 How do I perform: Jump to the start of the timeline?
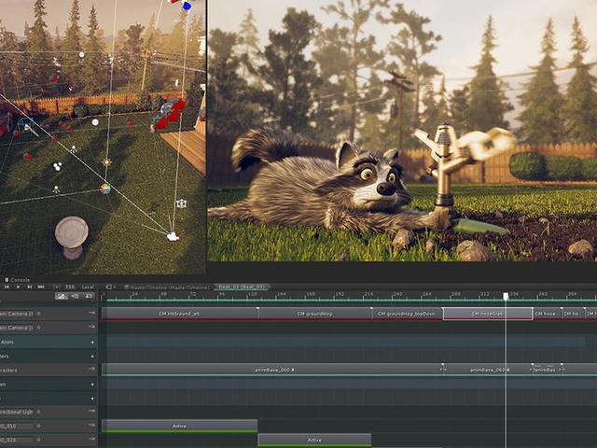click(7, 287)
